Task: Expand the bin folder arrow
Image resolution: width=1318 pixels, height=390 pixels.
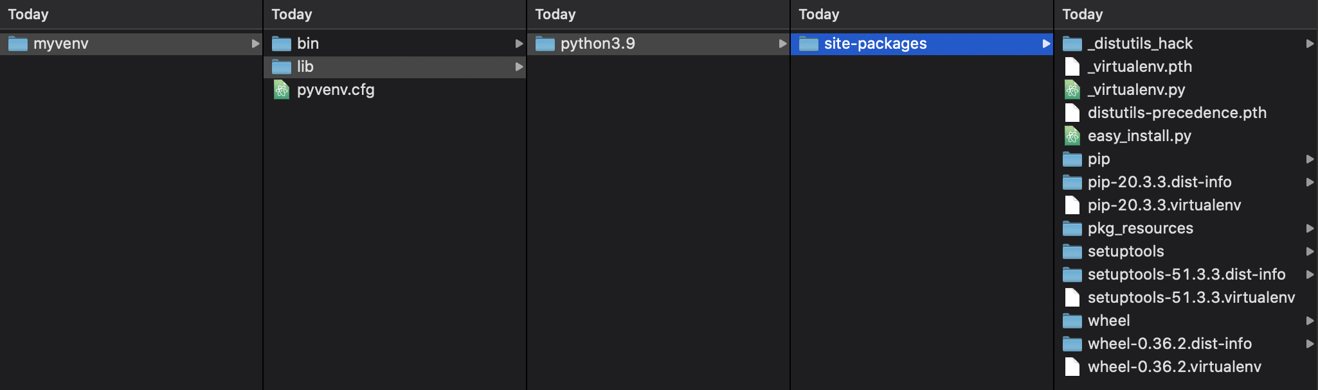Action: (519, 44)
